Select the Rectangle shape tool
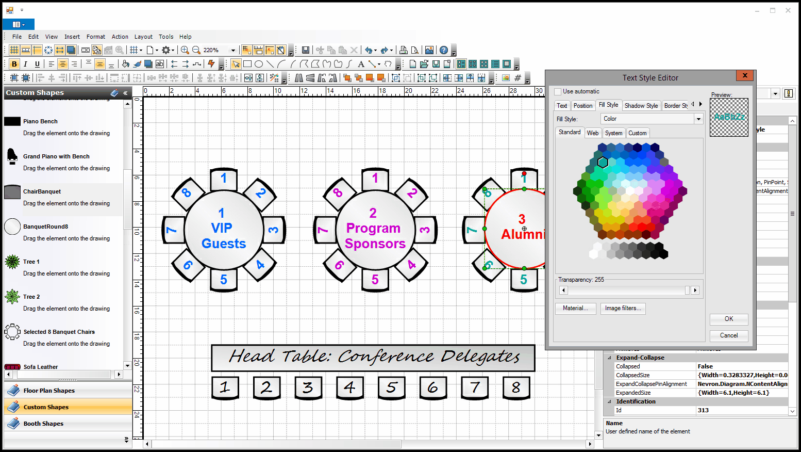 coord(247,64)
